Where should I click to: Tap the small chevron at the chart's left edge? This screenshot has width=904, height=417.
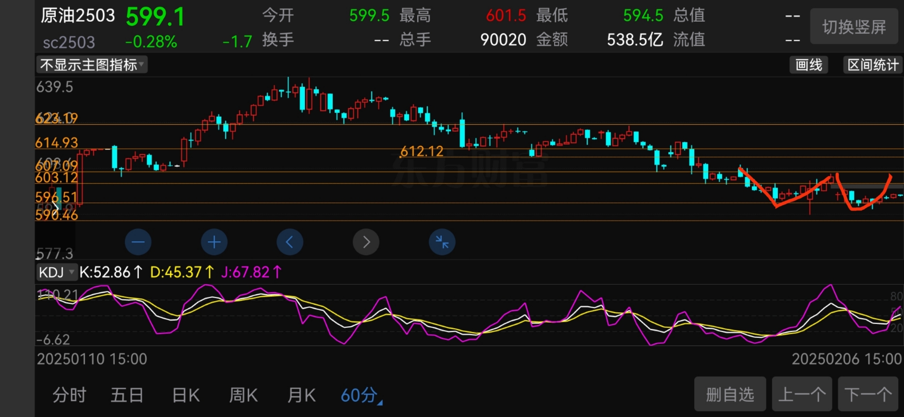click(55, 207)
